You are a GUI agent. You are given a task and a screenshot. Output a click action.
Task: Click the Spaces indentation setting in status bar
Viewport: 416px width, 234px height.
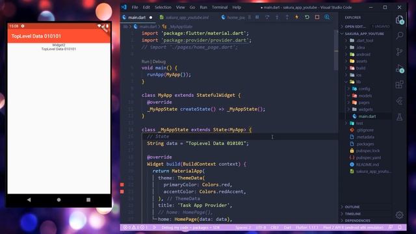pos(242,227)
